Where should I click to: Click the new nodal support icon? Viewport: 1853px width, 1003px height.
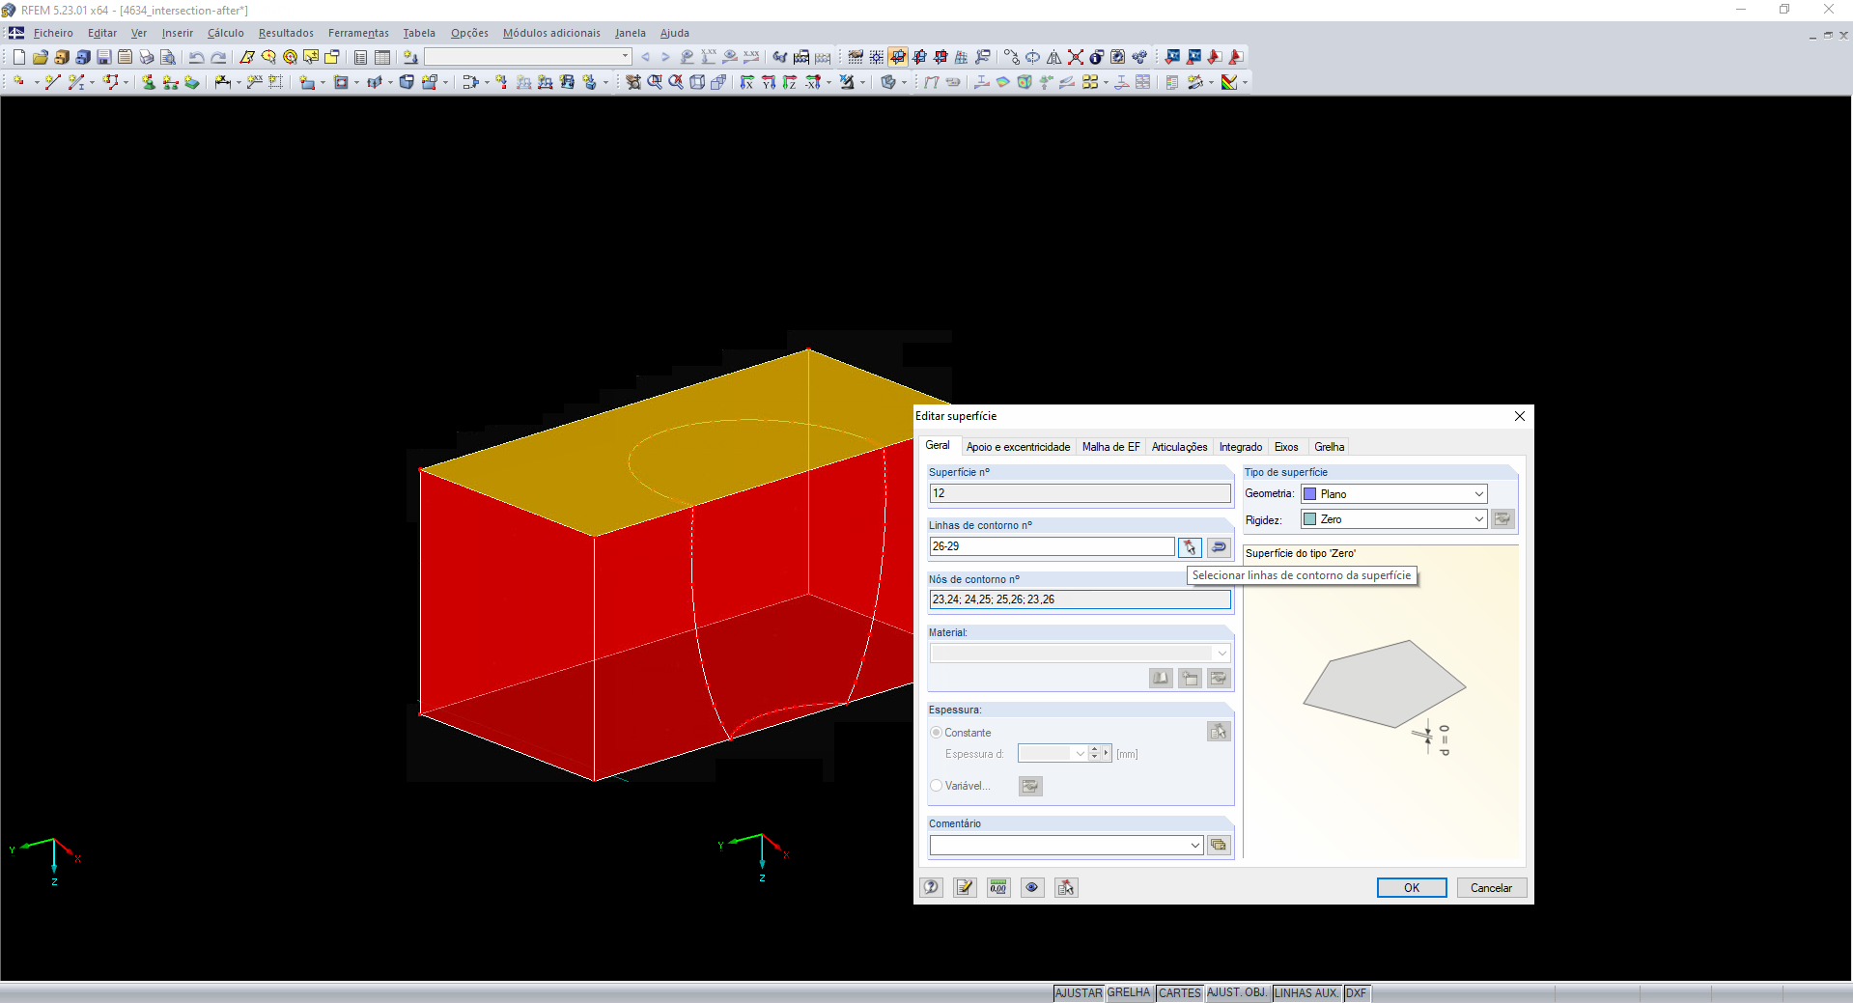coord(148,82)
